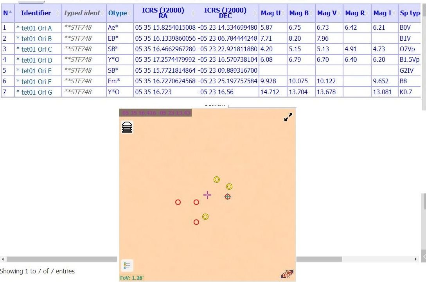This screenshot has width=426, height=282.
Task: Sort the table by Sp type column
Action: (410, 13)
